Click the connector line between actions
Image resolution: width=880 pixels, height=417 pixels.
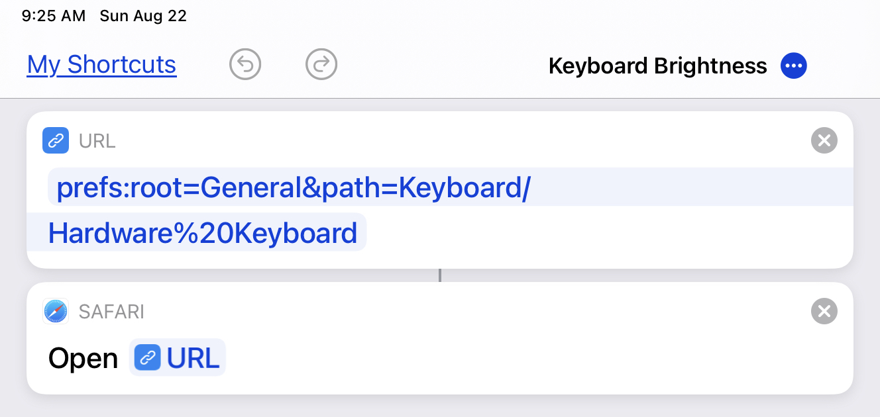(439, 275)
